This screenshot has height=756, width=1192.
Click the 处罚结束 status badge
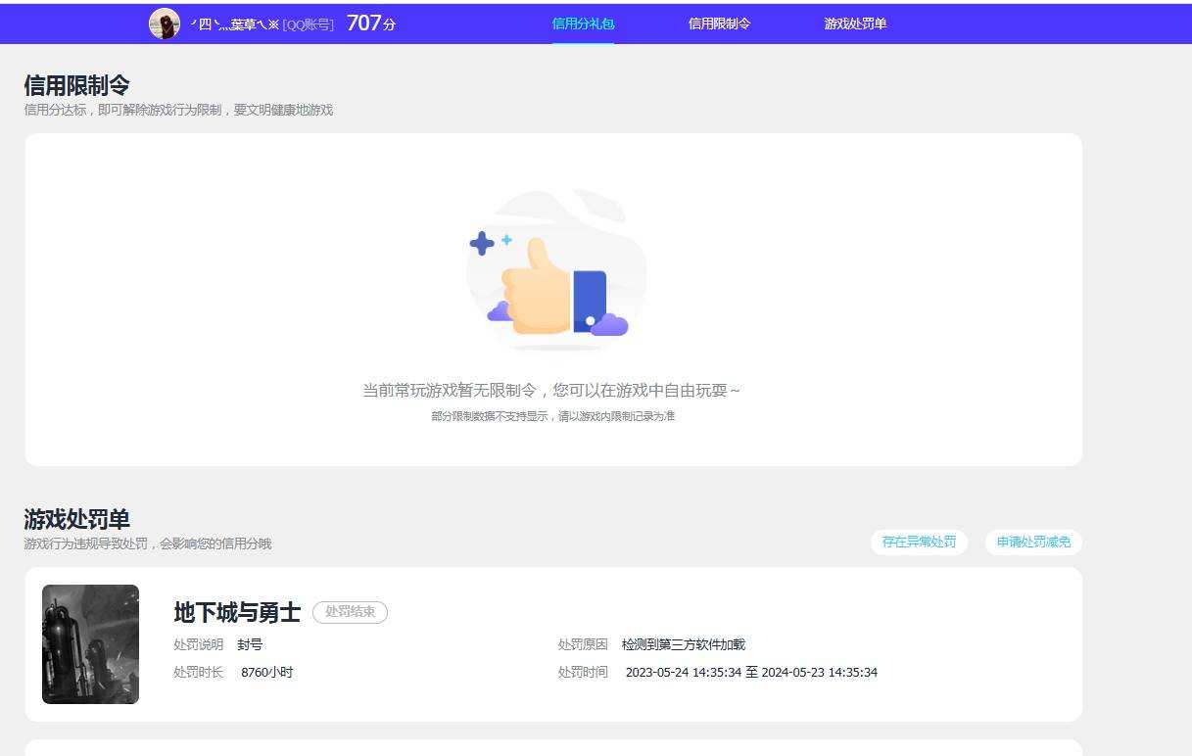tap(350, 612)
